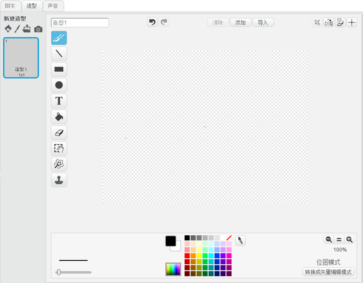This screenshot has height=283, width=363.
Task: Upload costume from file icon
Action: pos(26,29)
